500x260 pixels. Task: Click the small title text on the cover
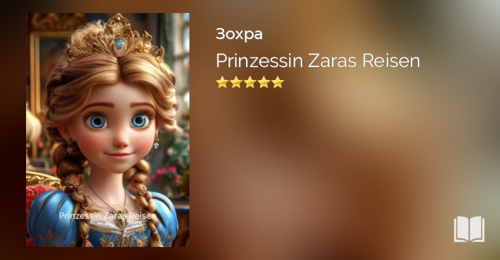[x=107, y=216]
